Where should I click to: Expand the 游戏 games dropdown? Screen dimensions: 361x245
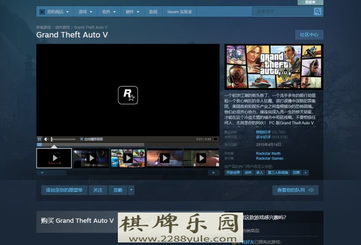point(85,11)
